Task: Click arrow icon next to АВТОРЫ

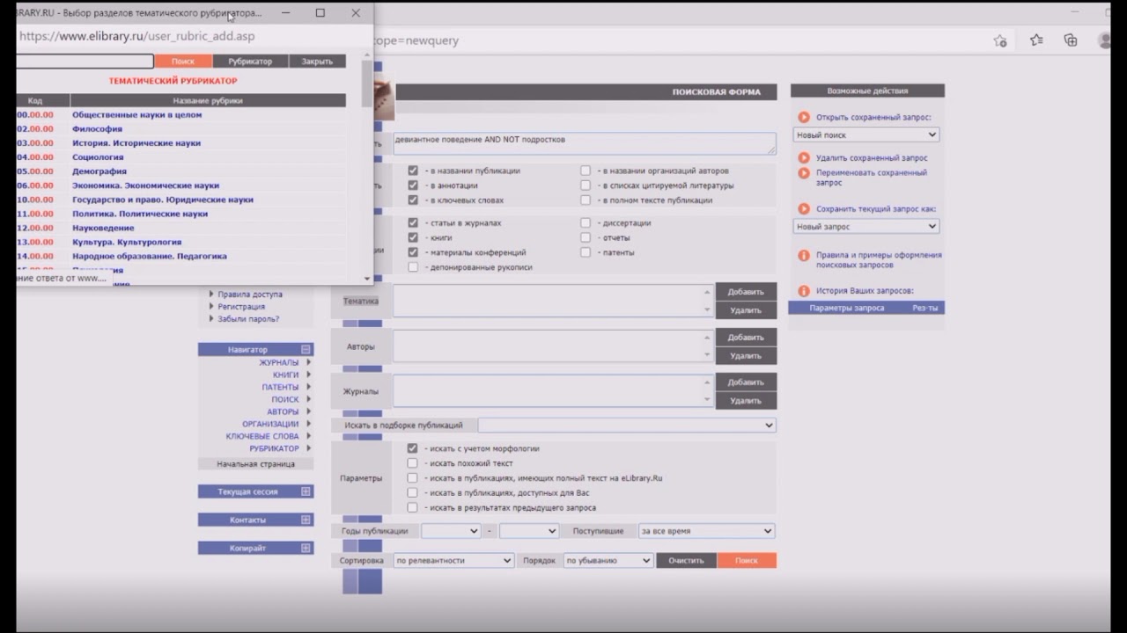Action: (x=308, y=411)
